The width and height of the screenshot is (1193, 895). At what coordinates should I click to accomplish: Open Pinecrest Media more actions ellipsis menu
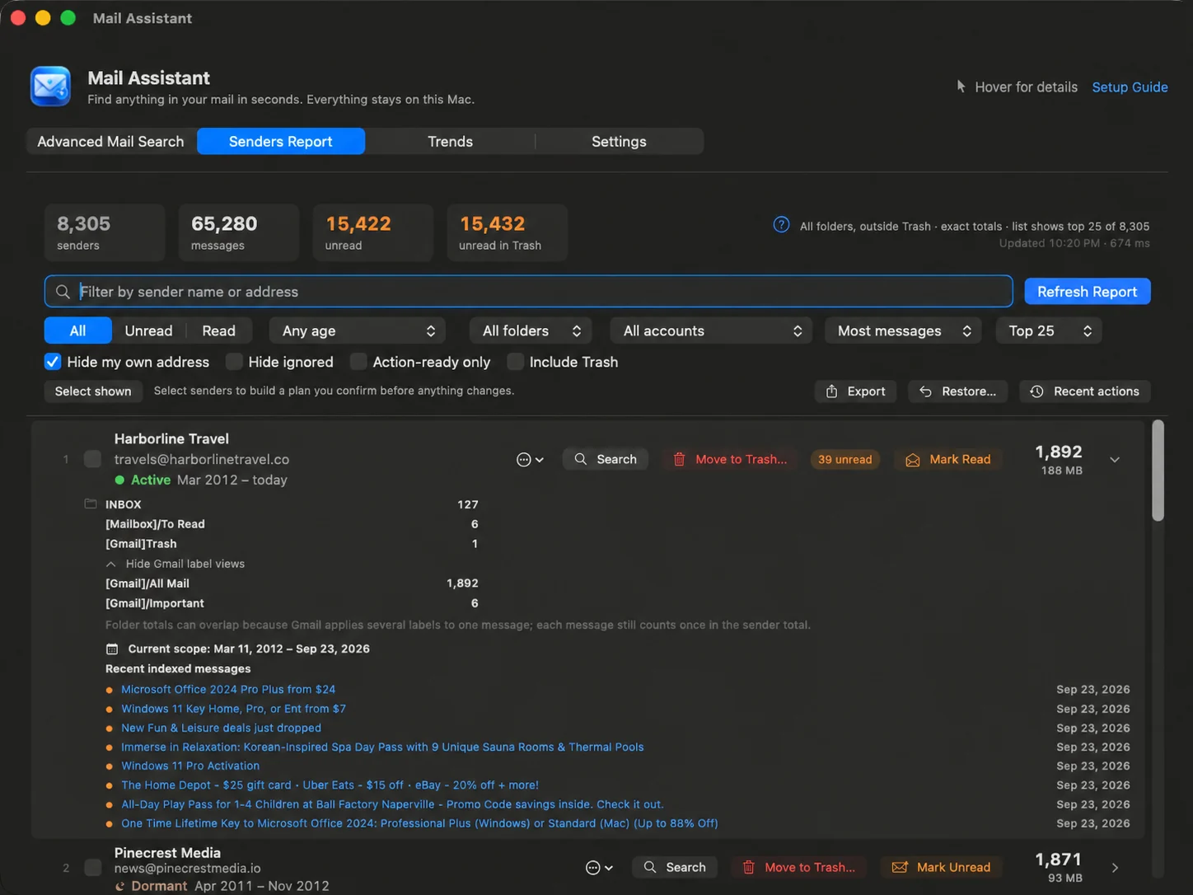point(599,868)
